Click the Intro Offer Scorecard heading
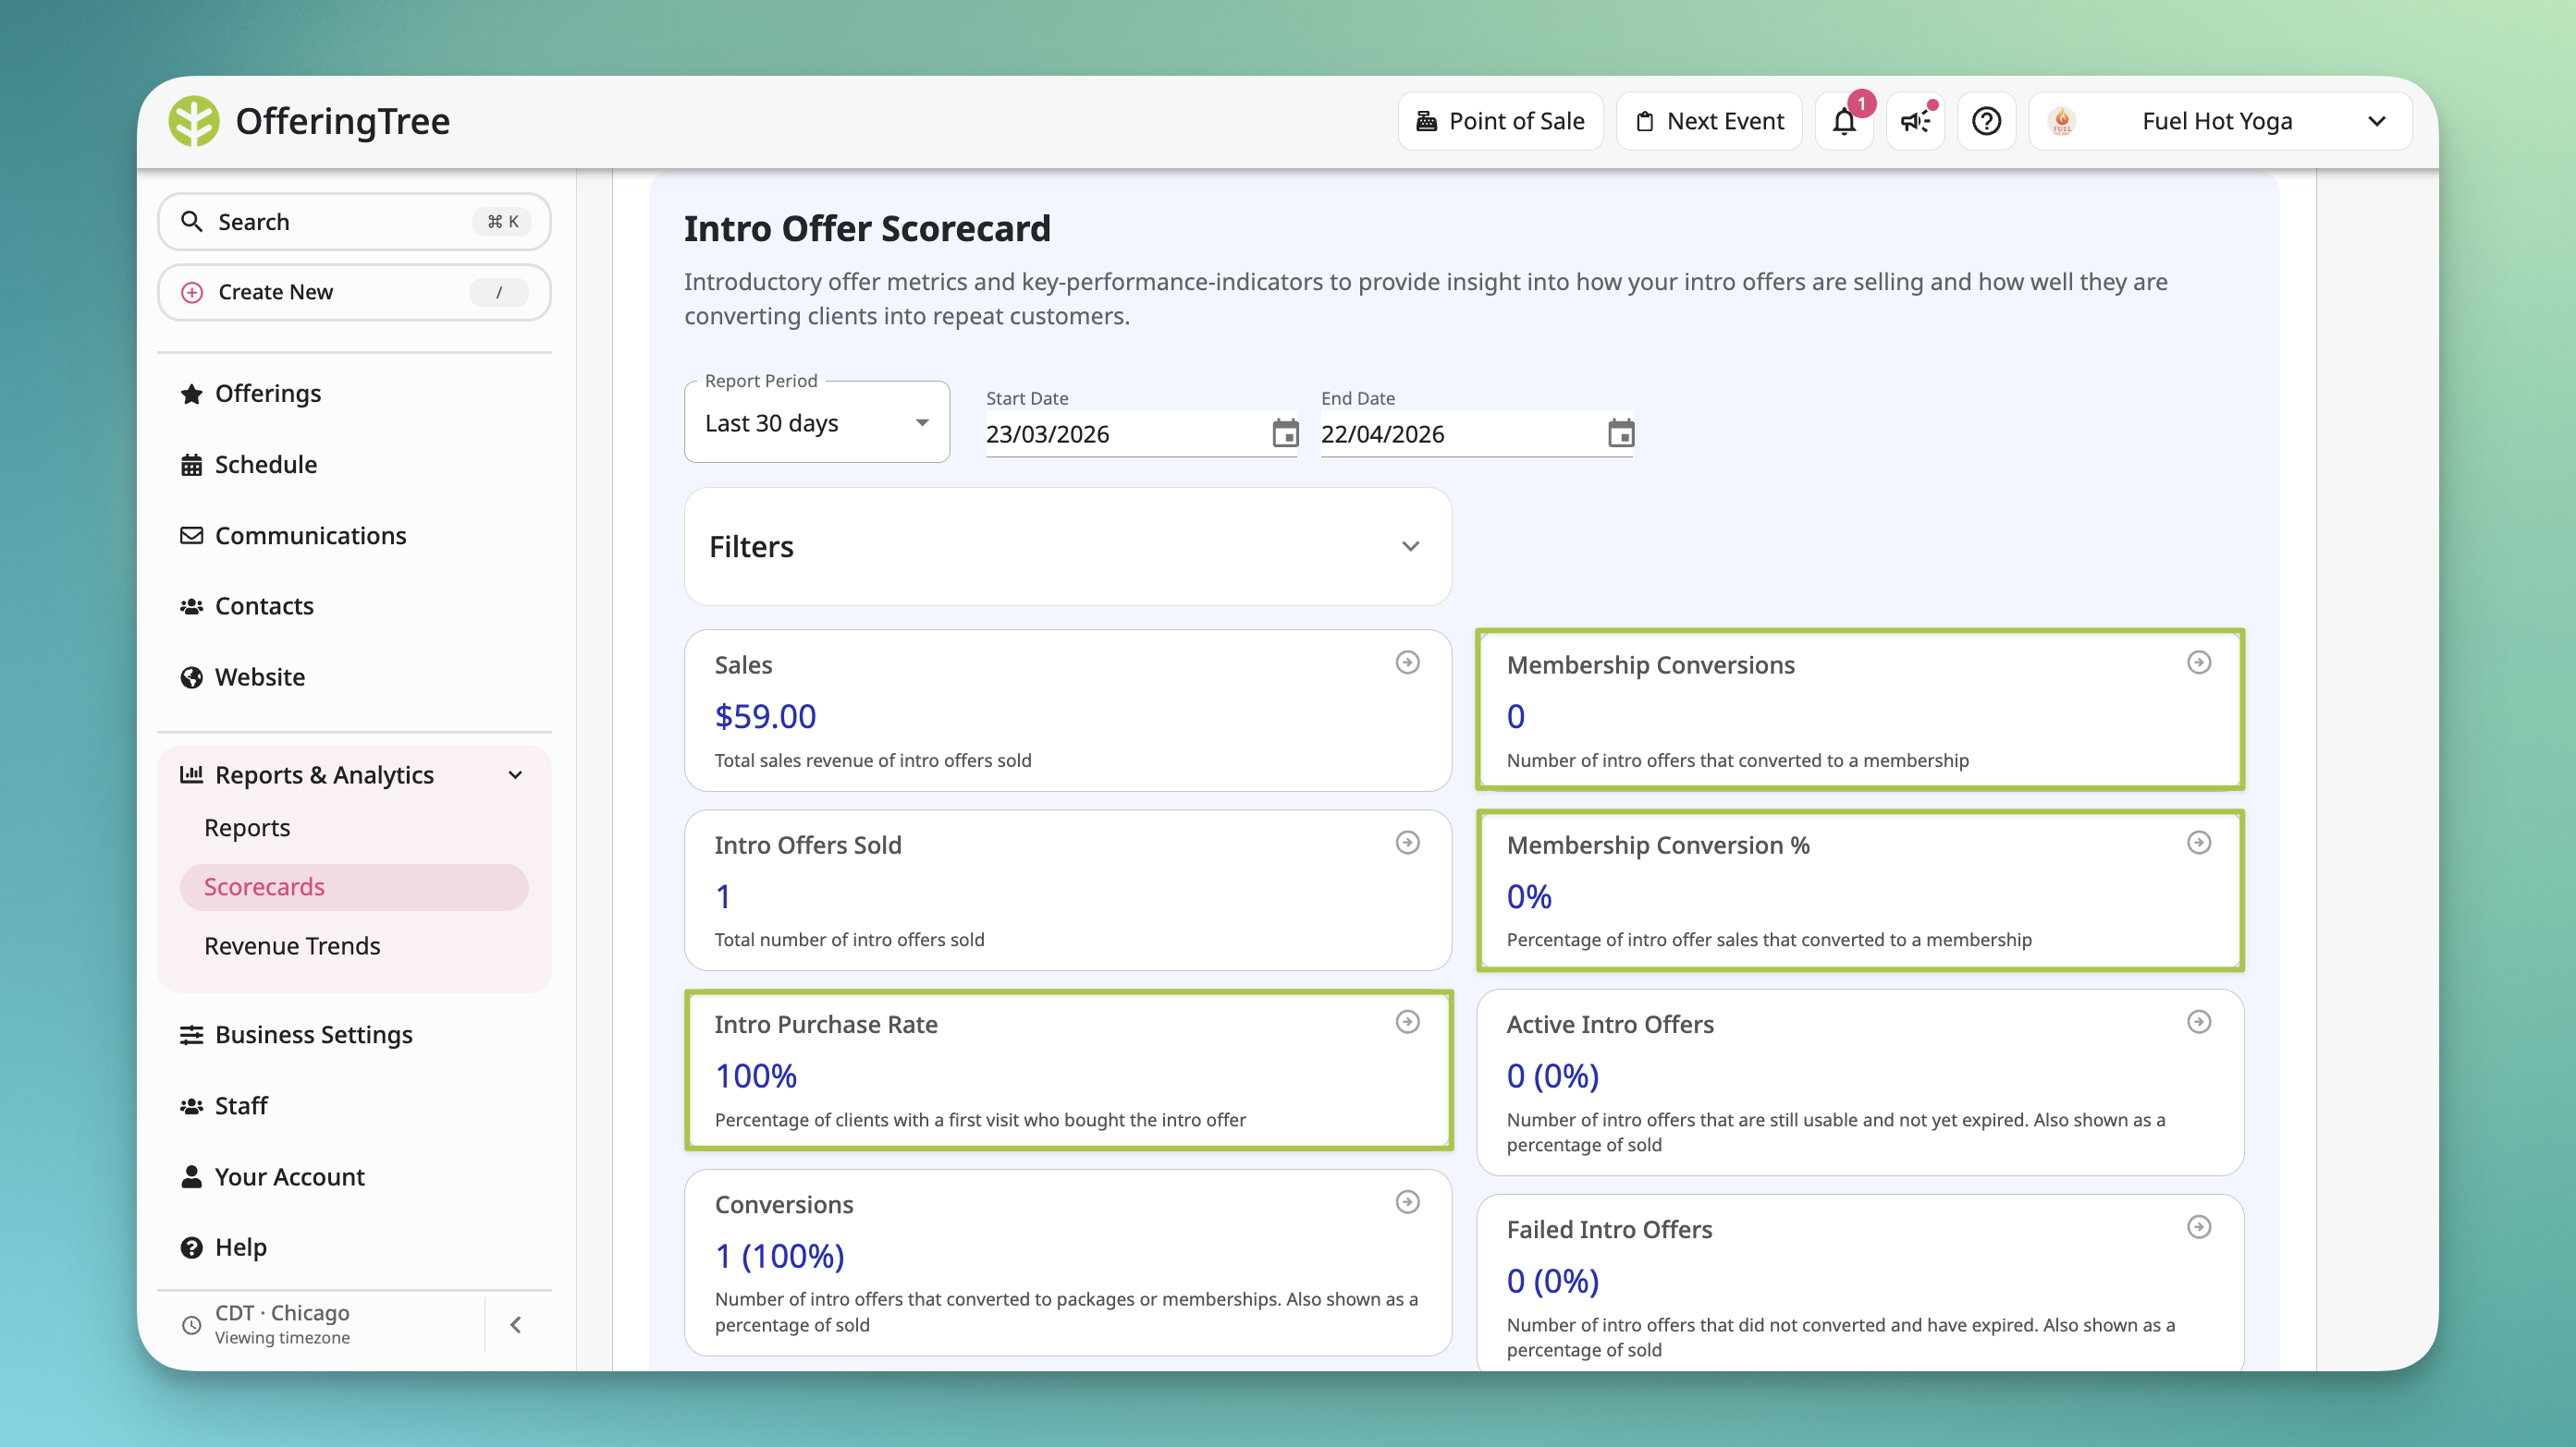 867,229
